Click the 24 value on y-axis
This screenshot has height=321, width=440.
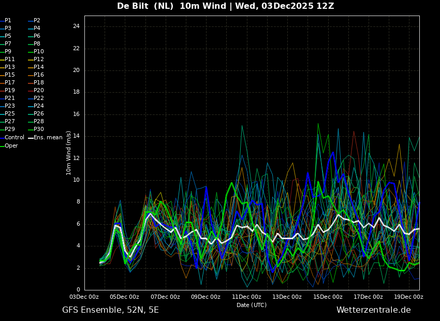[76, 26]
